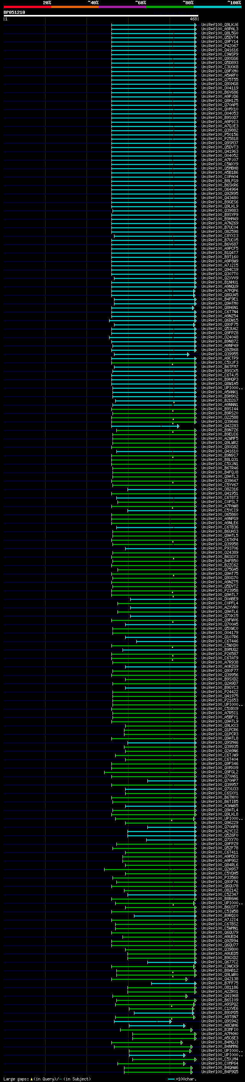Select hit UniRef100_B8LQ31
The image size is (245, 1082).
pos(220,459)
